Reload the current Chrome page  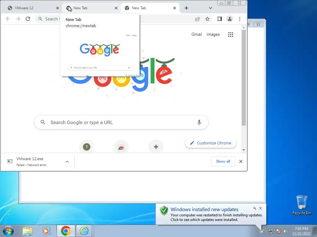point(28,19)
